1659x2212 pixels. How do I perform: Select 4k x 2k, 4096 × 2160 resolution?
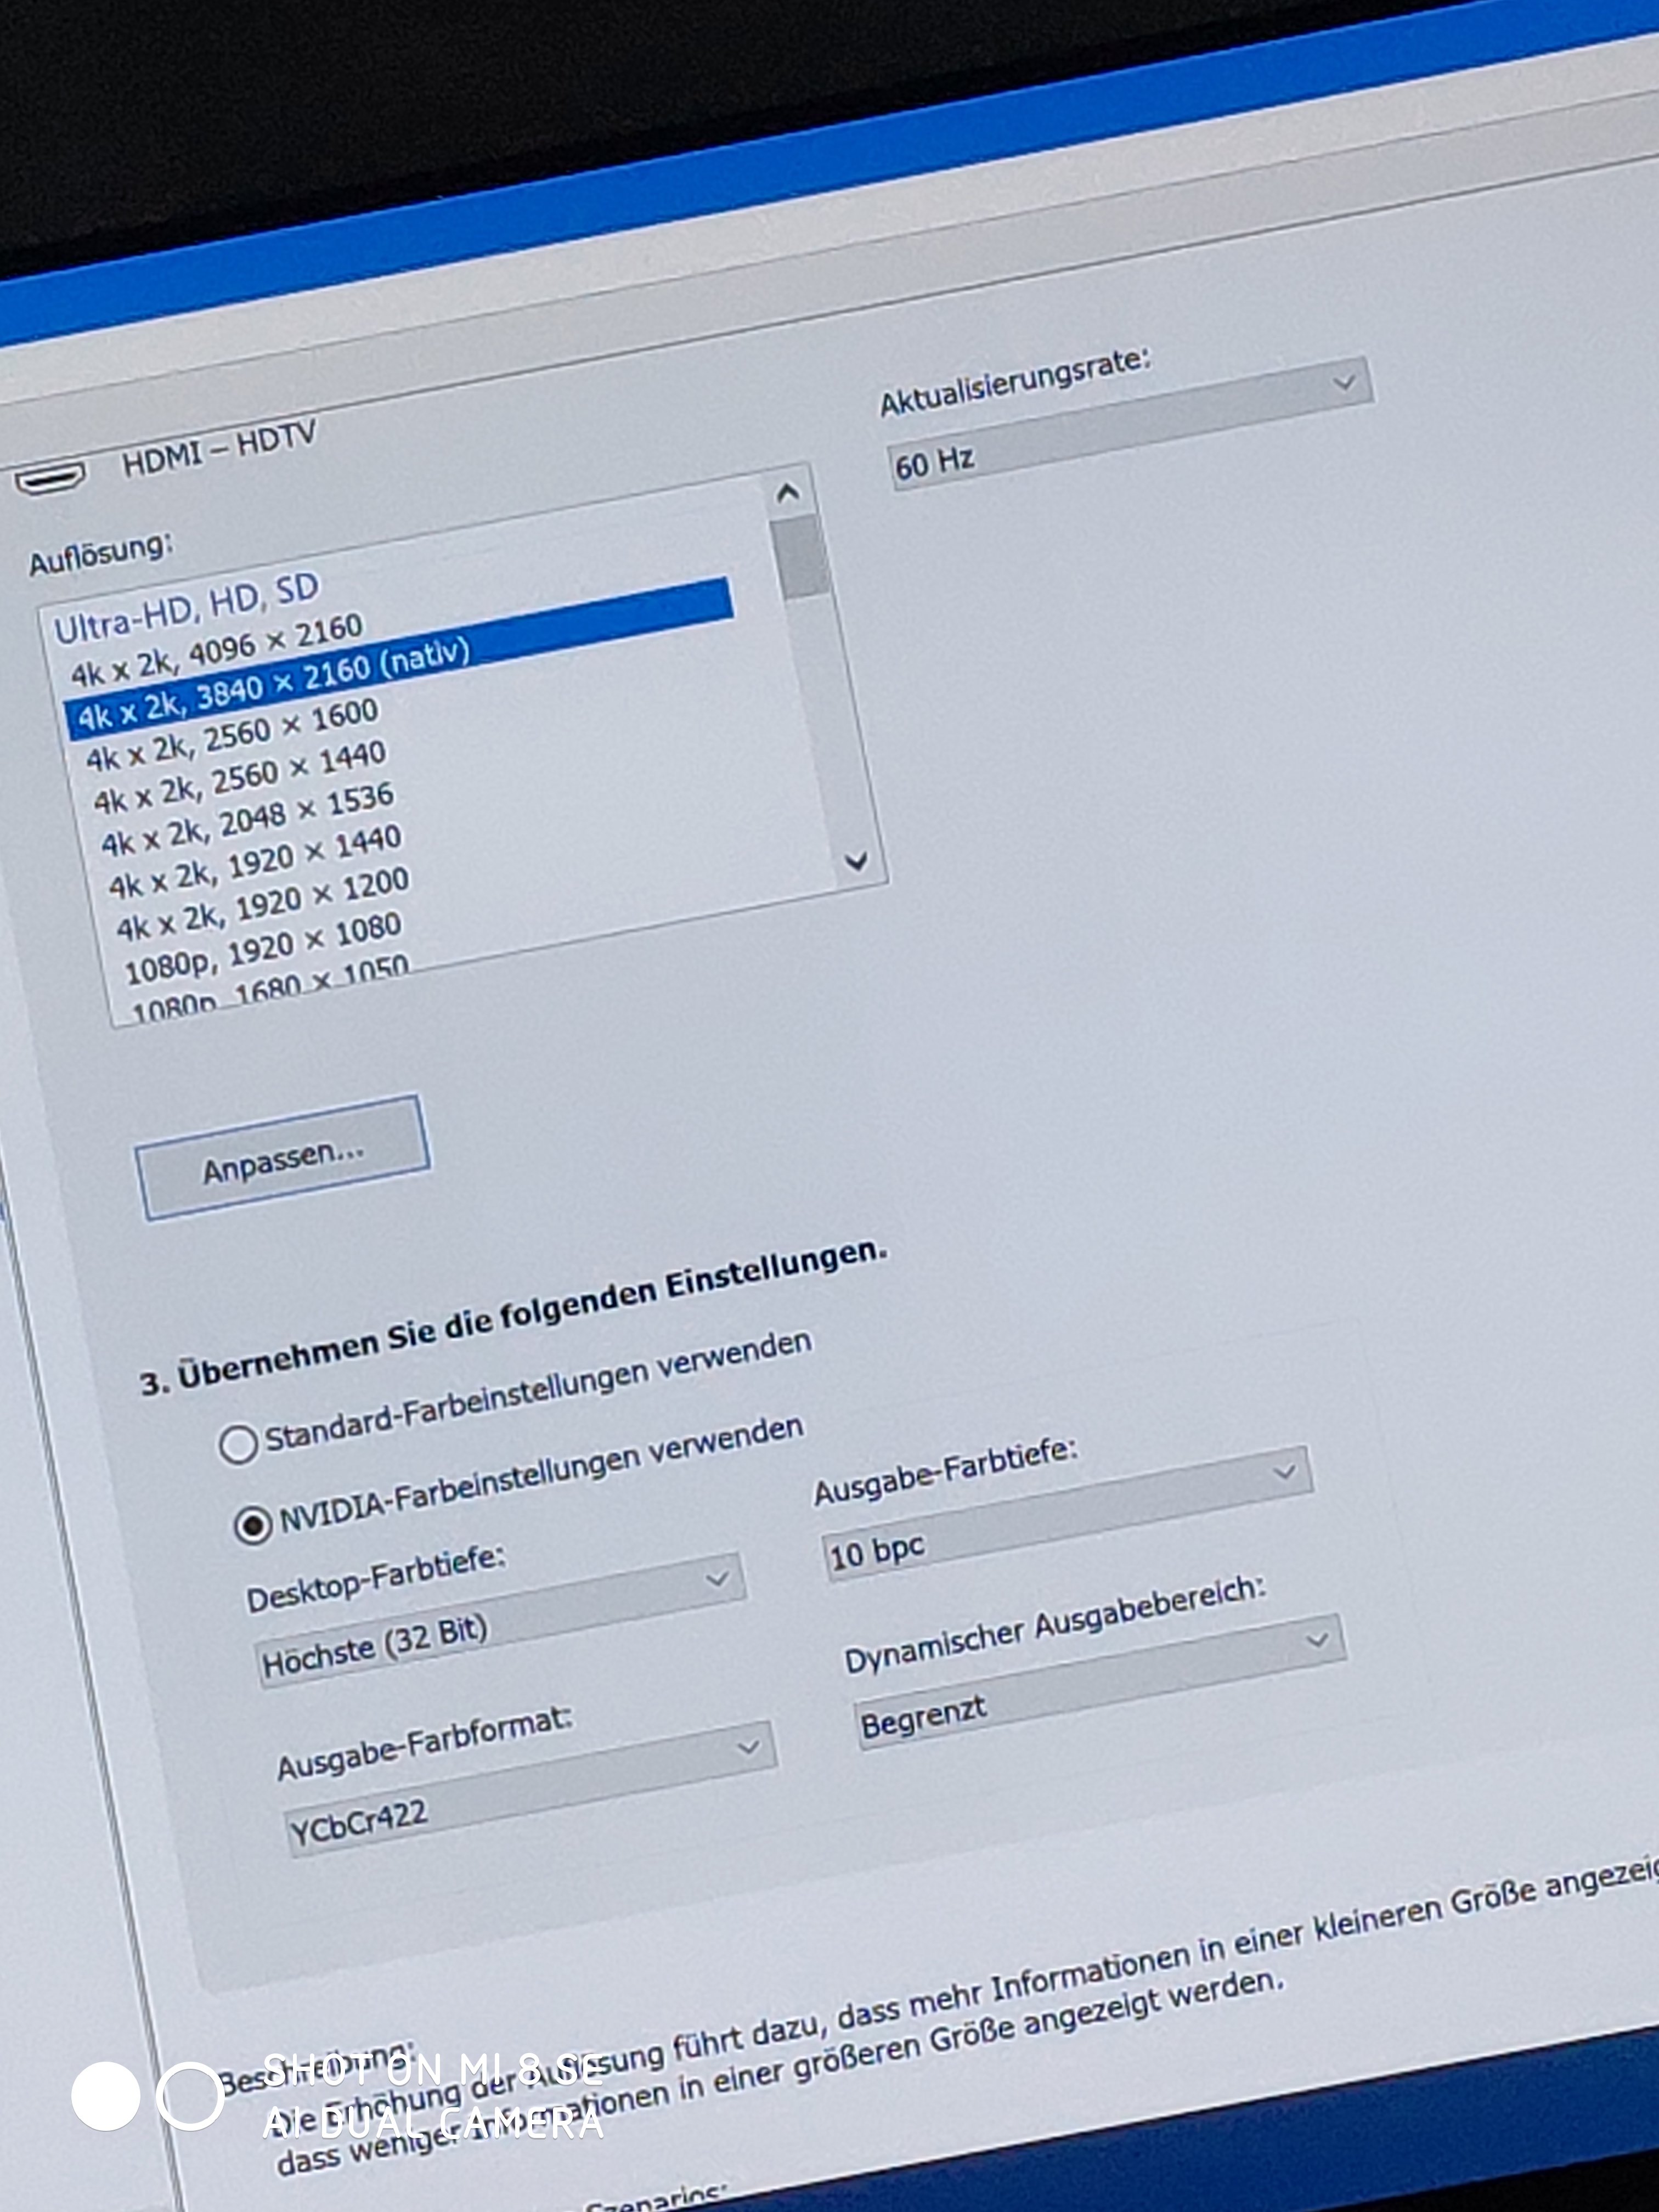click(216, 651)
